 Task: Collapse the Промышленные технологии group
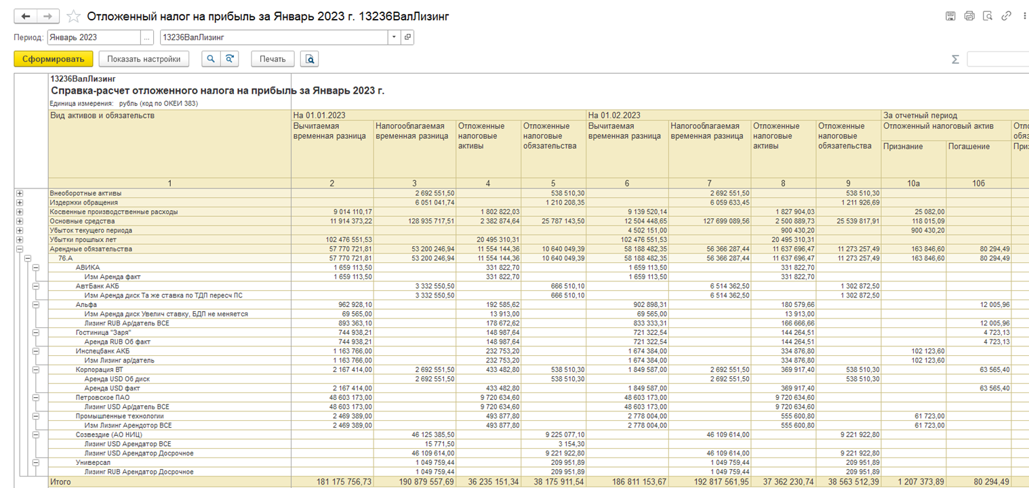coord(36,416)
